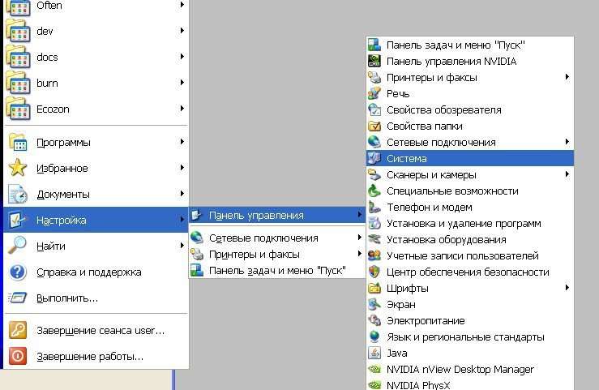The image size is (599, 390).
Task: Click the Телефон и модем icon
Action: (x=374, y=207)
